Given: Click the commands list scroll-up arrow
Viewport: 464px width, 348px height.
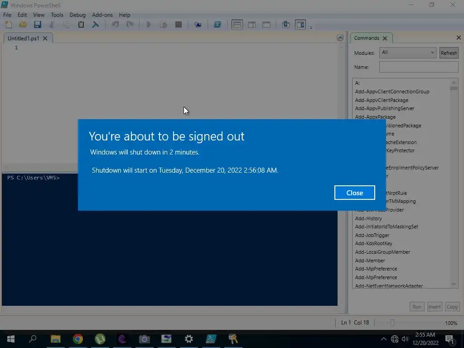Looking at the screenshot, I should 454,82.
